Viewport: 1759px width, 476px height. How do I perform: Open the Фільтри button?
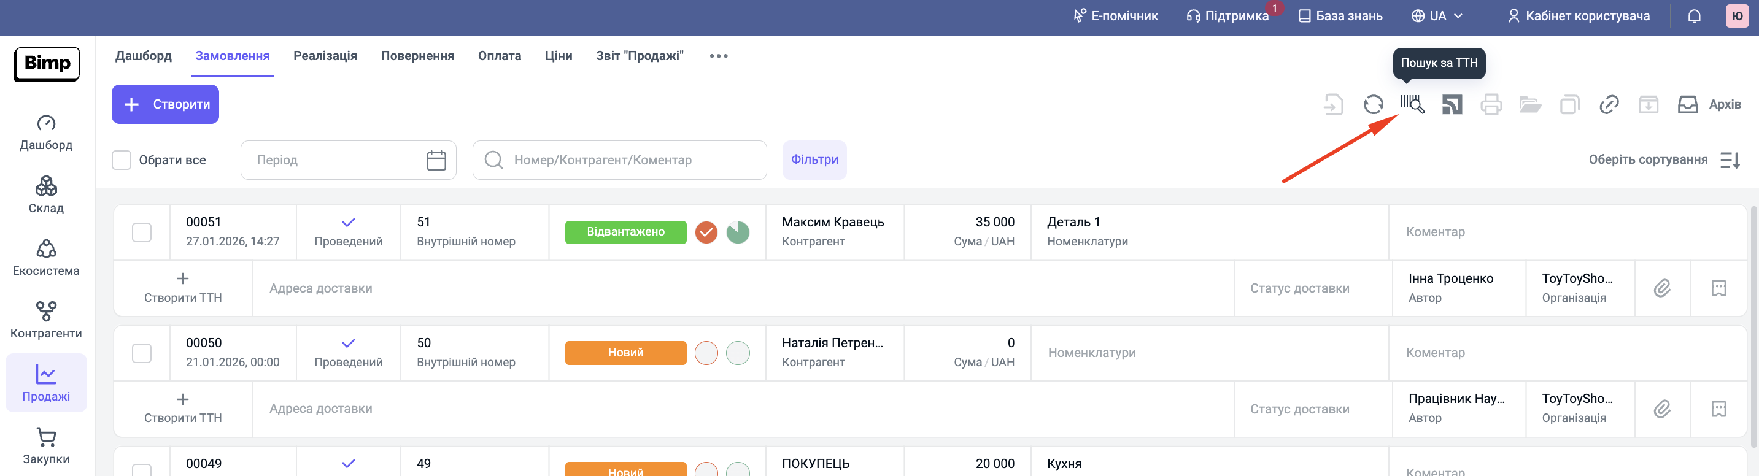point(814,160)
